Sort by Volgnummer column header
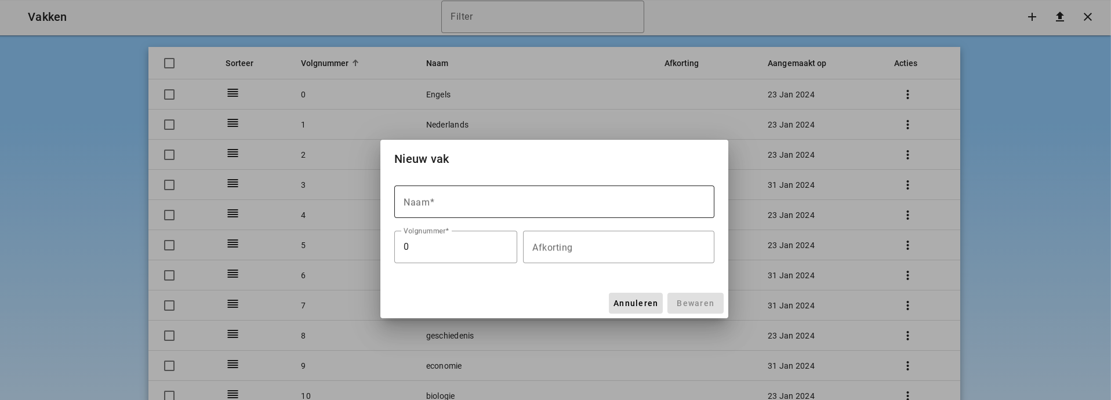This screenshot has width=1111, height=400. [x=325, y=63]
